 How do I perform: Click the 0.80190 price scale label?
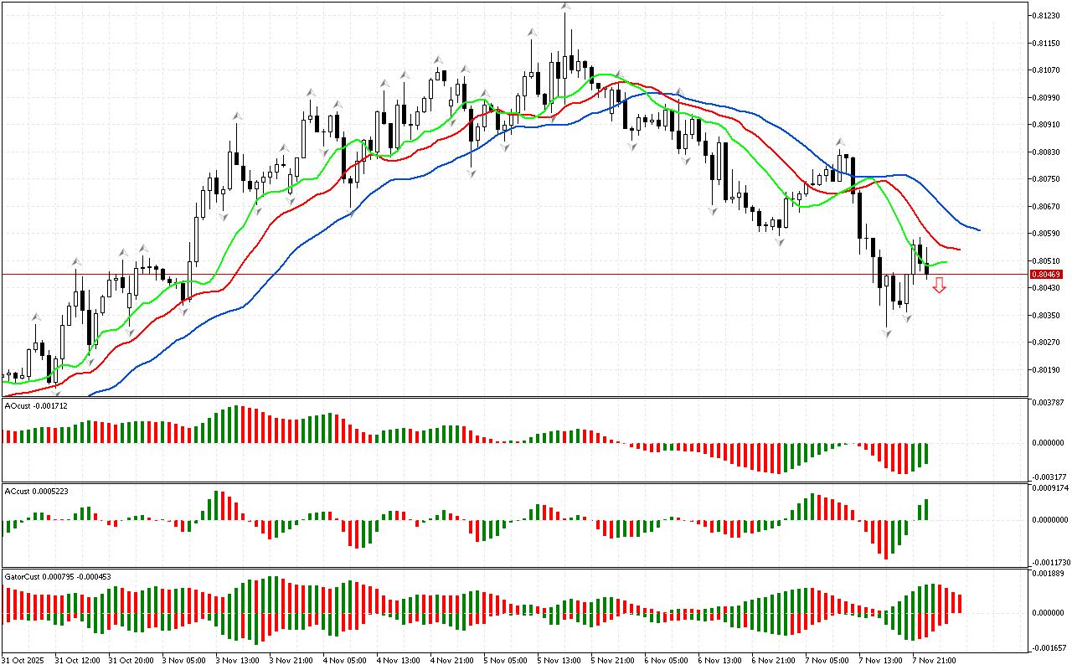[x=1047, y=369]
